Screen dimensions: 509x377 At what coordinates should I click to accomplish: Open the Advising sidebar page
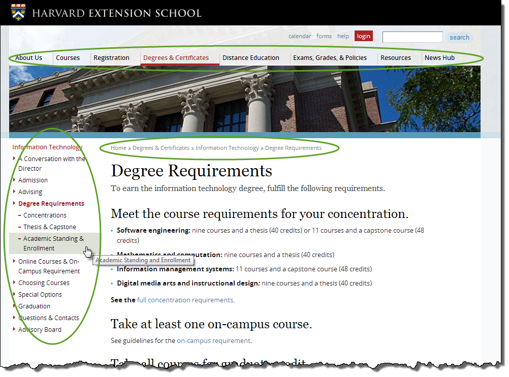pos(30,192)
